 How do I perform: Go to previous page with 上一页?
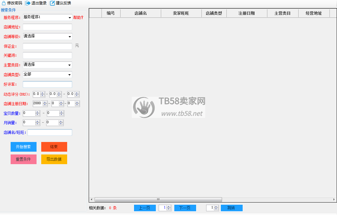145,208
